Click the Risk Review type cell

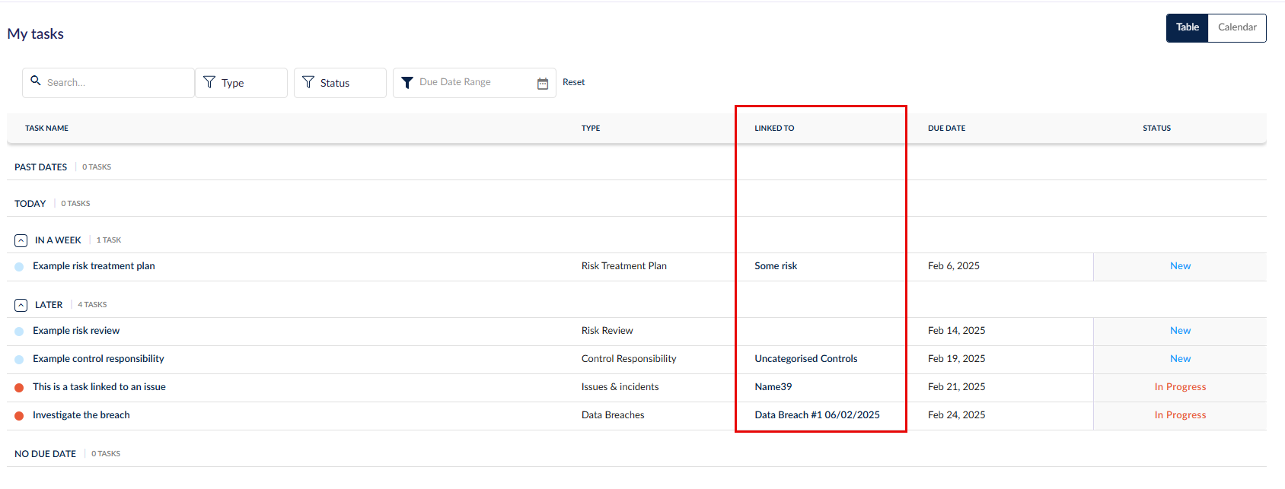[607, 331]
